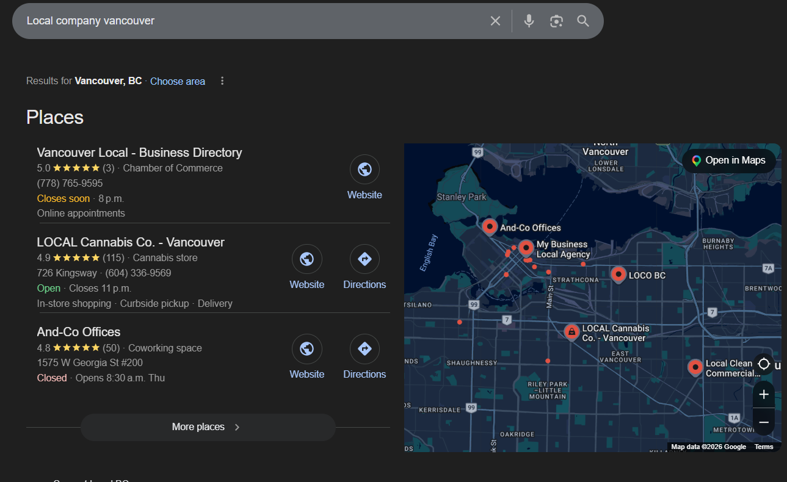Image resolution: width=787 pixels, height=482 pixels.
Task: Start voice search with the microphone icon
Action: click(529, 21)
